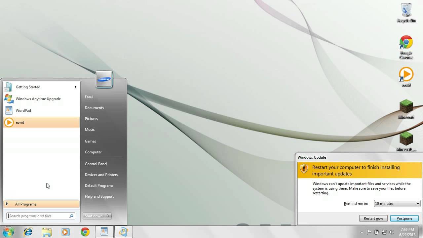Click the battery power tray icon
This screenshot has width=423, height=238.
coord(377,232)
